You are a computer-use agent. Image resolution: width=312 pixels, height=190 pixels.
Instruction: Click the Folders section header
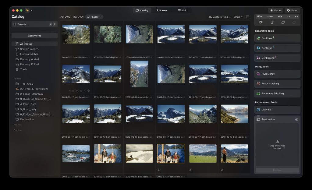point(17,79)
